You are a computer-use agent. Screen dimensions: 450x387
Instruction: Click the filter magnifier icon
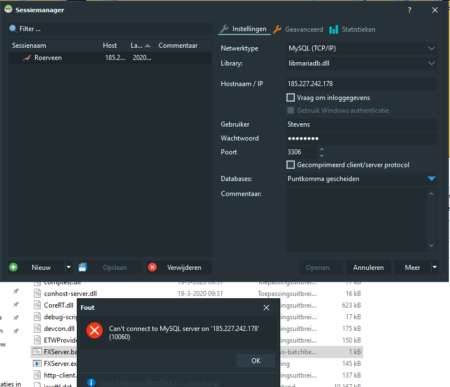pos(13,29)
